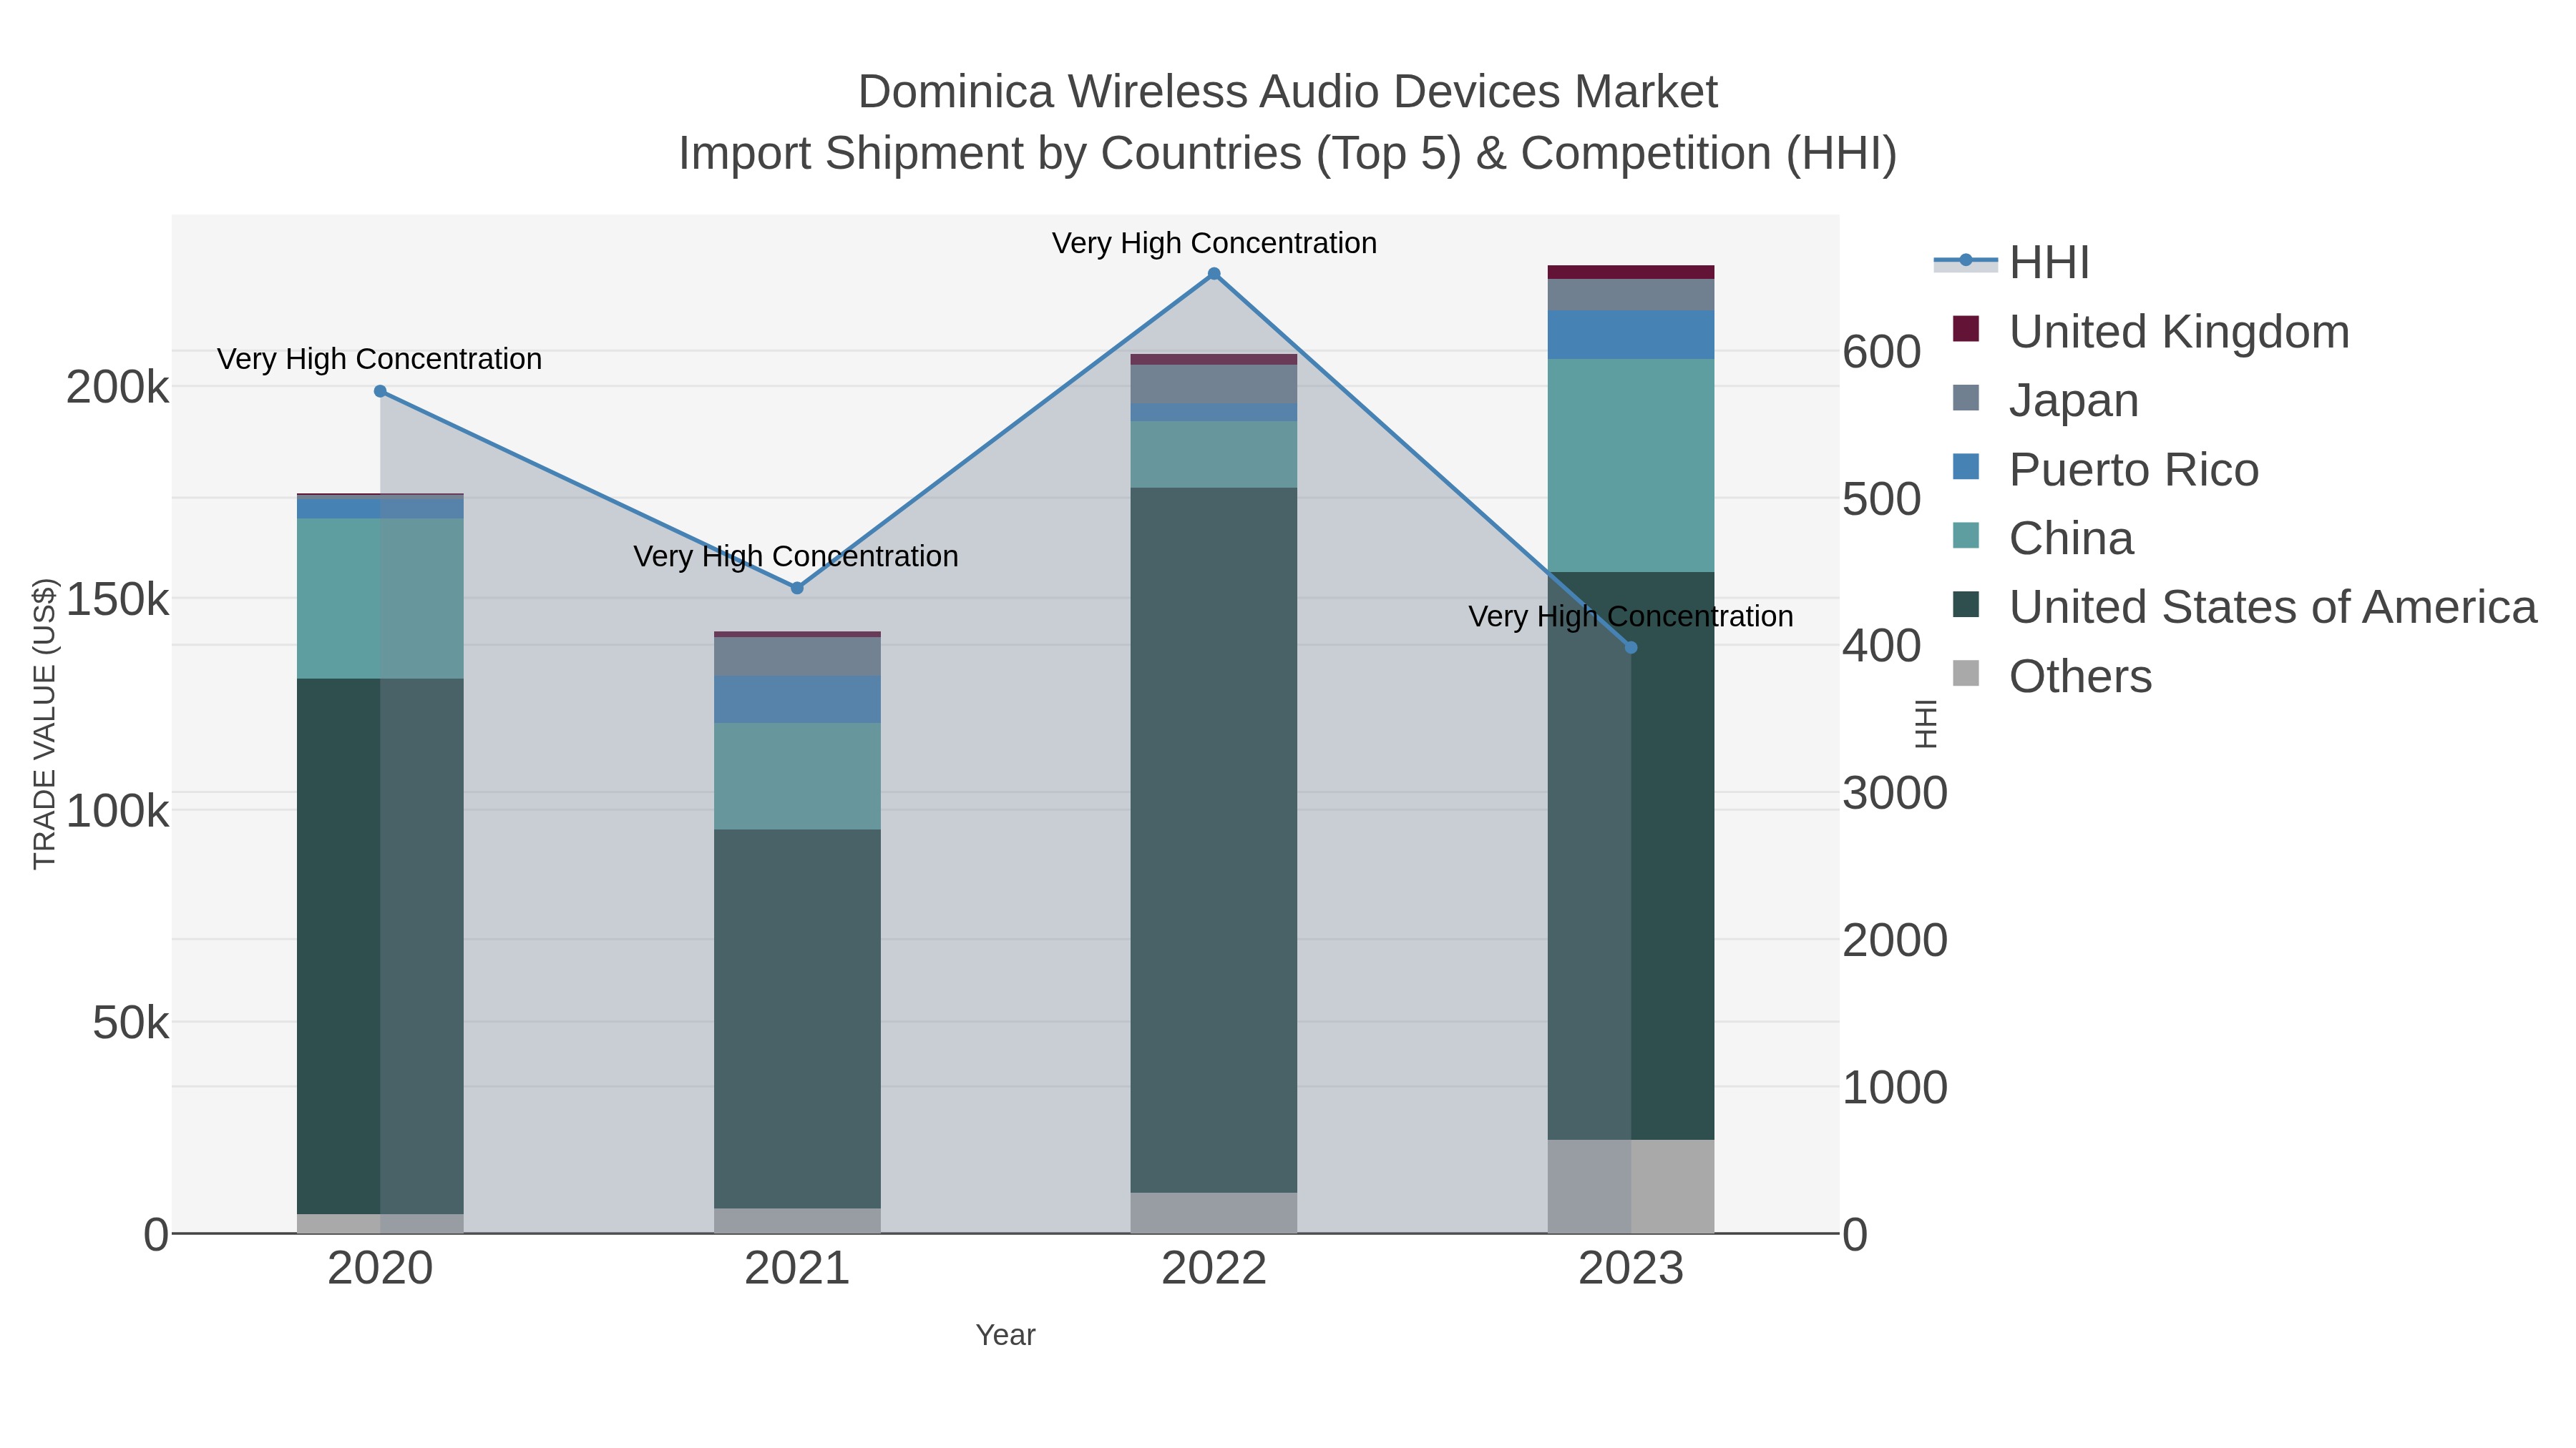Toggle Others legend entry
The width and height of the screenshot is (2576, 1448).
point(2051,676)
